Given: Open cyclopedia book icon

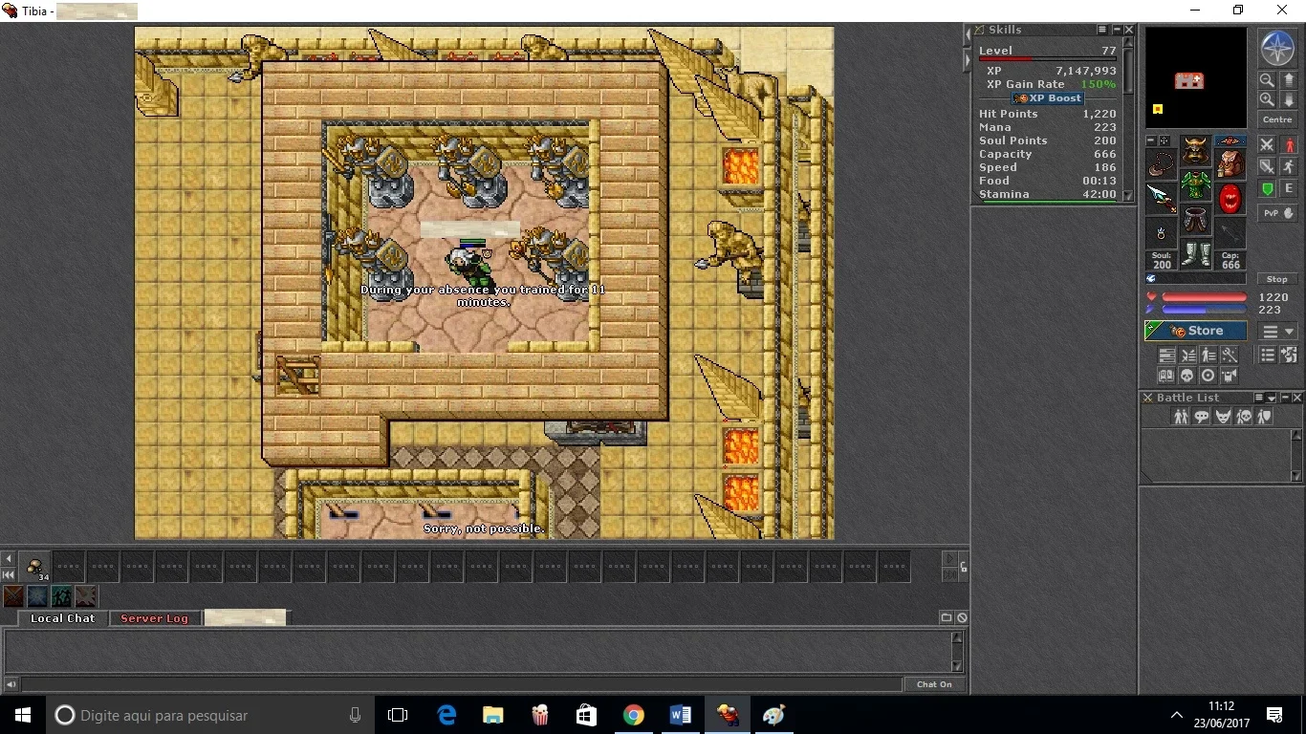Looking at the screenshot, I should 1166,376.
